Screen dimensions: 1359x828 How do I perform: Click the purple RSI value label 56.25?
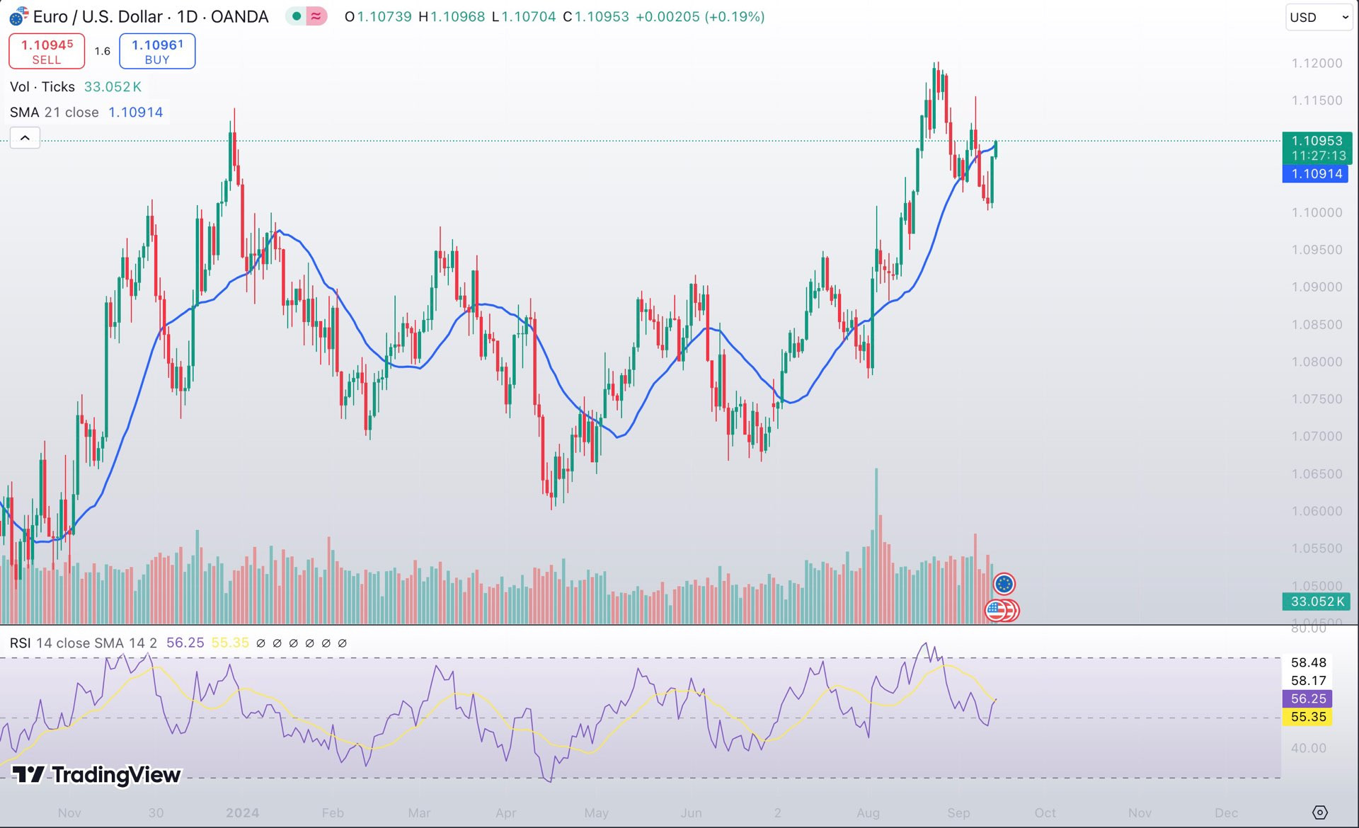(x=1308, y=698)
